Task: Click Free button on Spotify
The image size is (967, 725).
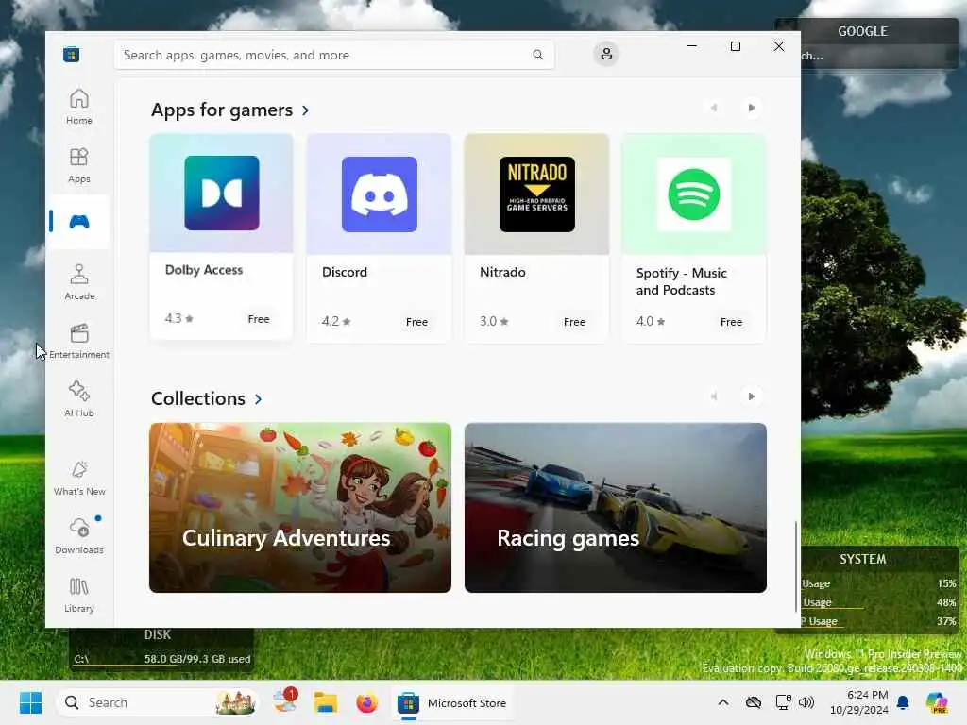Action: [x=731, y=322]
